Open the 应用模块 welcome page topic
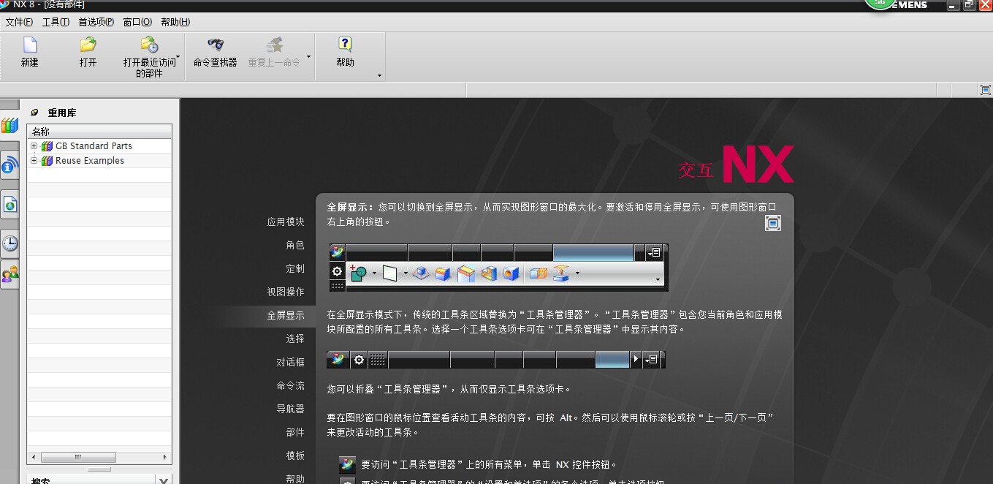 coord(286,222)
